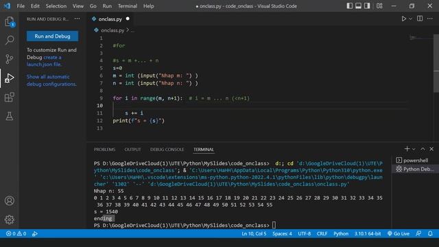Open the Testing flask icon
439x247 pixels.
point(10,116)
